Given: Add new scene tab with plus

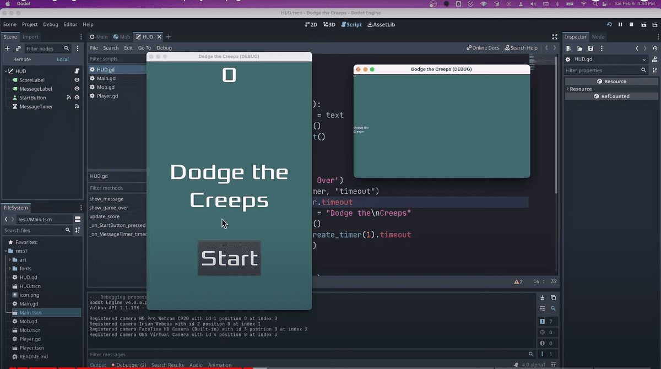Looking at the screenshot, I should pos(169,37).
